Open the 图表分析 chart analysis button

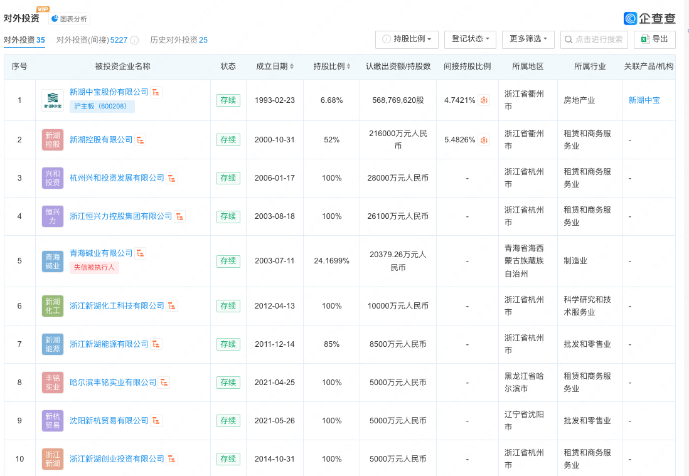click(70, 19)
